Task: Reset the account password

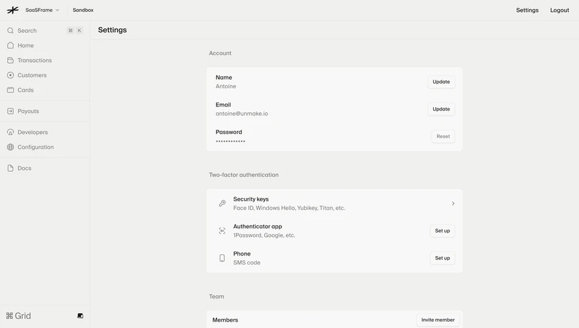Action: point(443,136)
